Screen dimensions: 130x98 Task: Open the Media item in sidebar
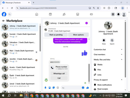pyautogui.click(x=108, y=65)
